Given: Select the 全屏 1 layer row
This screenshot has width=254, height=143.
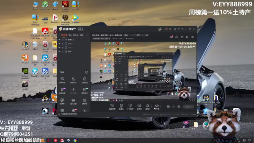Looking at the screenshot, I should coord(74,51).
